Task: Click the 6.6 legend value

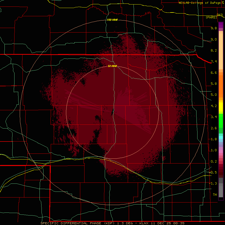Action: (214, 72)
